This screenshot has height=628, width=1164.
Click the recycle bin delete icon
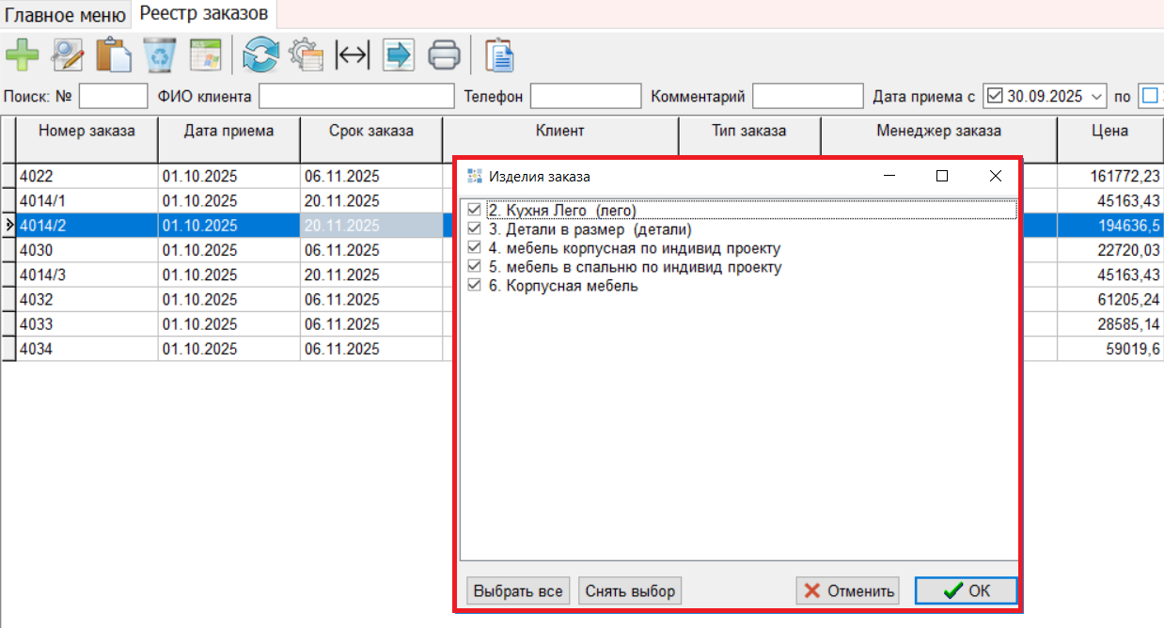pyautogui.click(x=160, y=55)
